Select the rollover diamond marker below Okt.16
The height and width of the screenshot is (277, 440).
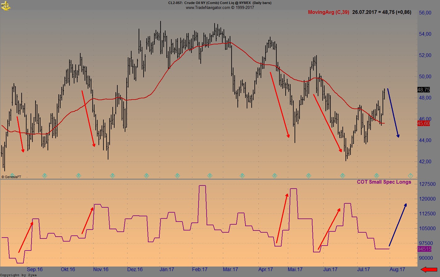point(79,176)
